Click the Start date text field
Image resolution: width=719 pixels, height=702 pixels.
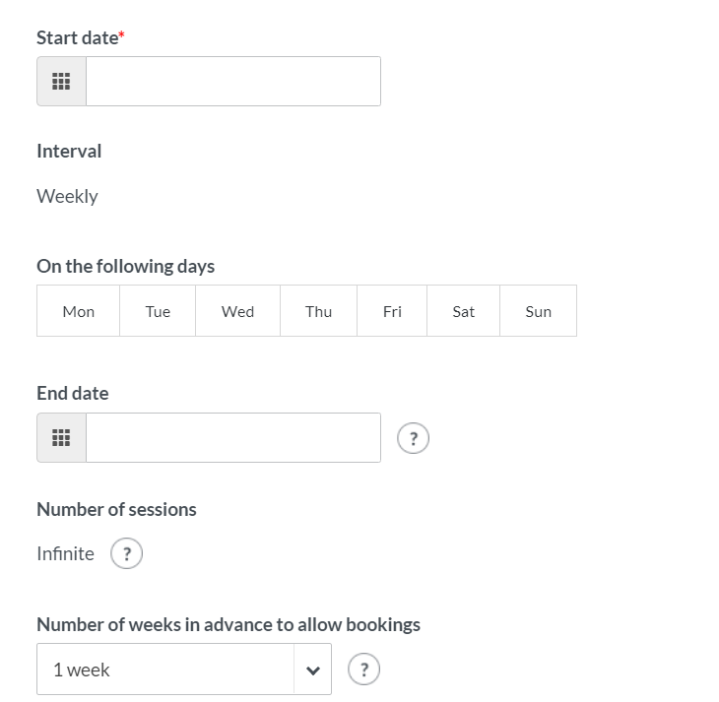(x=232, y=82)
